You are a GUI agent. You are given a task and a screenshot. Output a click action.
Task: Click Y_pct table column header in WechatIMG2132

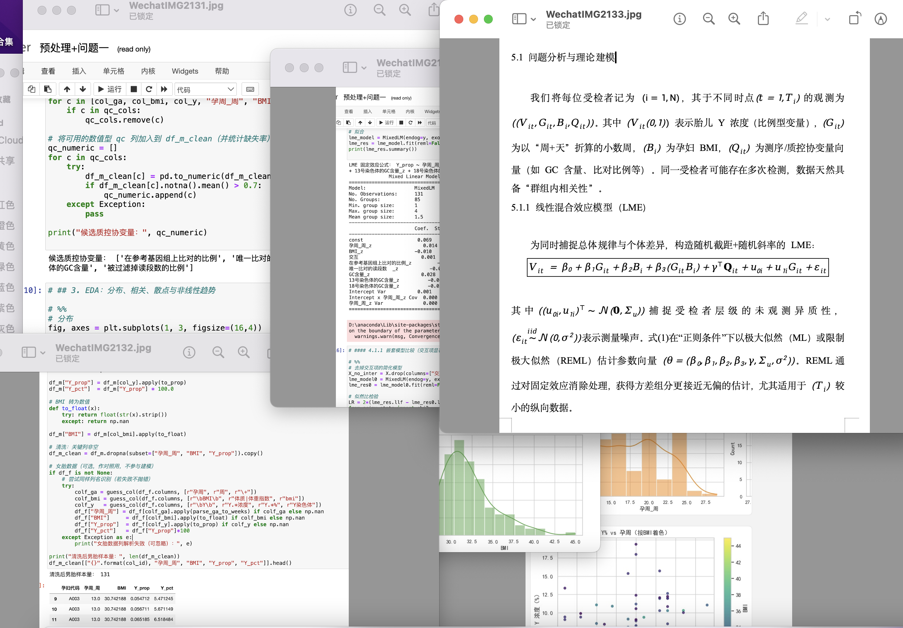[167, 588]
